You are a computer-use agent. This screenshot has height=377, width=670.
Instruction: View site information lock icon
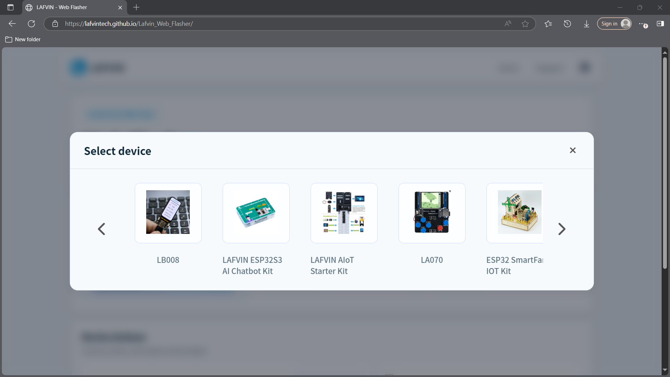tap(55, 24)
